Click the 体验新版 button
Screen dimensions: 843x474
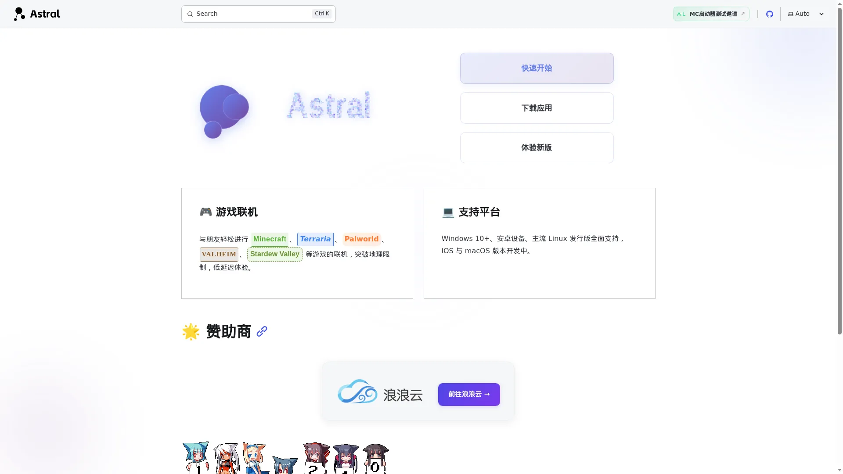537,147
